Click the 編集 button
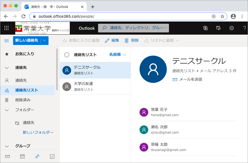Image resolution: width=248 pixels, height=163 pixels. [112, 40]
